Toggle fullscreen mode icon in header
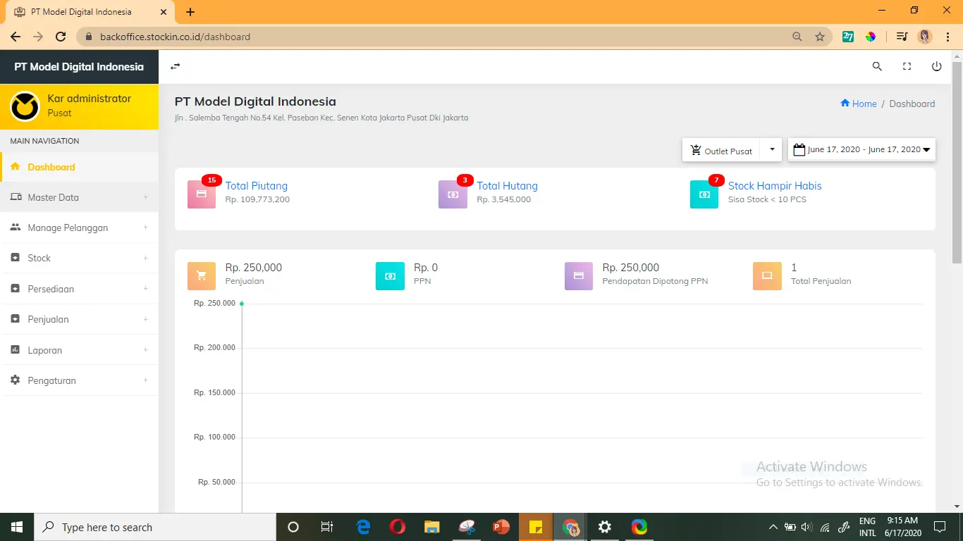The height and width of the screenshot is (541, 963). coord(907,66)
